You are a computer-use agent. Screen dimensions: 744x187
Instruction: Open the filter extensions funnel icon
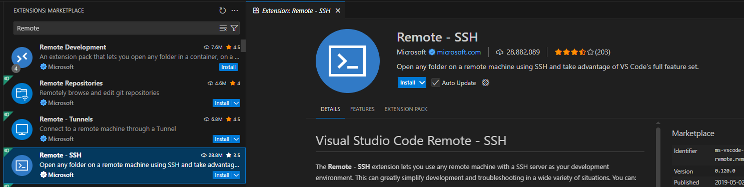click(234, 28)
